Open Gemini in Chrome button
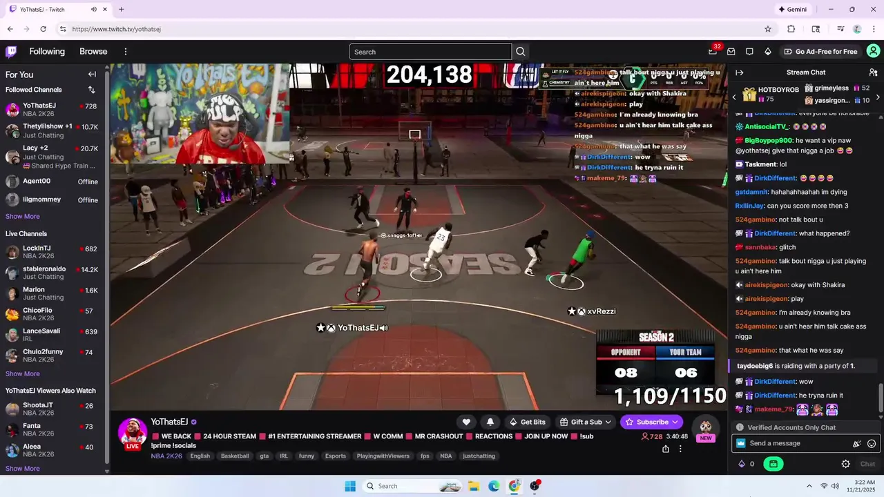 pos(792,10)
